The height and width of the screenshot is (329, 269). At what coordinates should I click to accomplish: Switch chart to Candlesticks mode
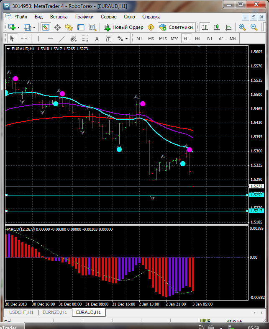click(x=217, y=27)
